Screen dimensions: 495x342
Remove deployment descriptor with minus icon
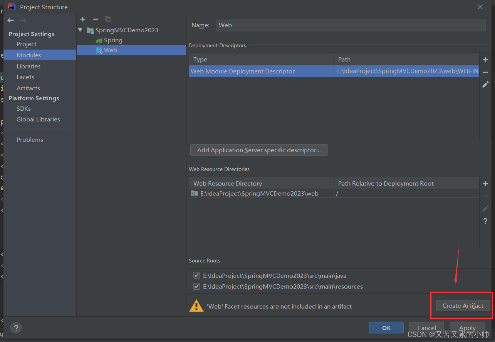[485, 72]
